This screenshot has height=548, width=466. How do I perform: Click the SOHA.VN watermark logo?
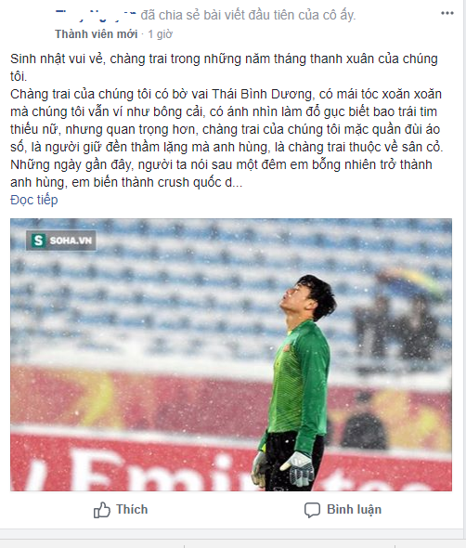coord(61,241)
